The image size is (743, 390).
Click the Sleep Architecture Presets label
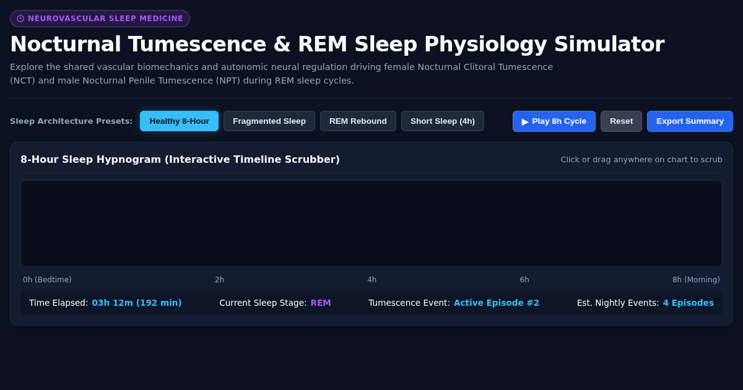(71, 121)
